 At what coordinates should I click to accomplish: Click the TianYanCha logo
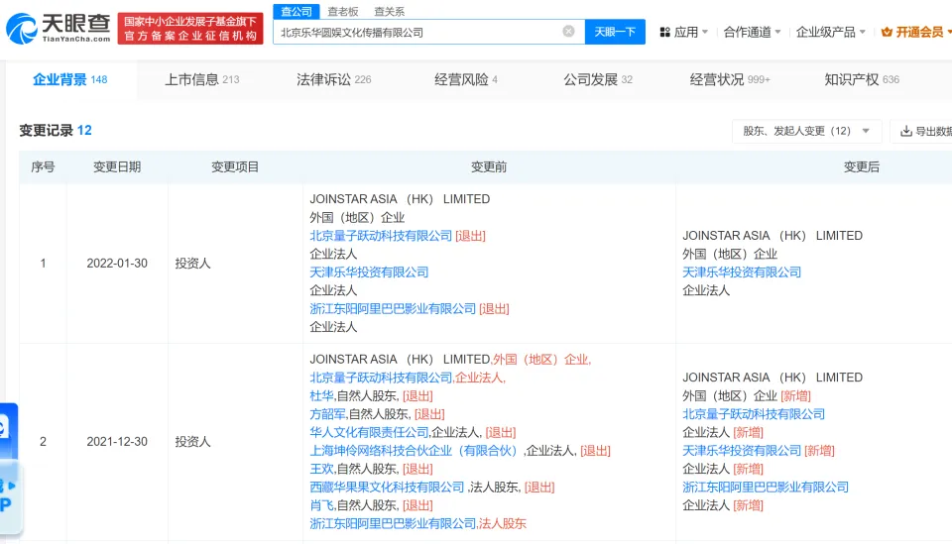point(59,29)
